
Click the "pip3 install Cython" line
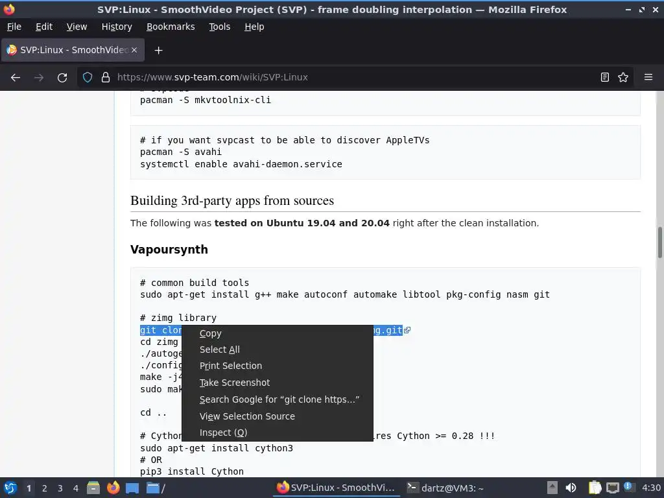(x=192, y=472)
